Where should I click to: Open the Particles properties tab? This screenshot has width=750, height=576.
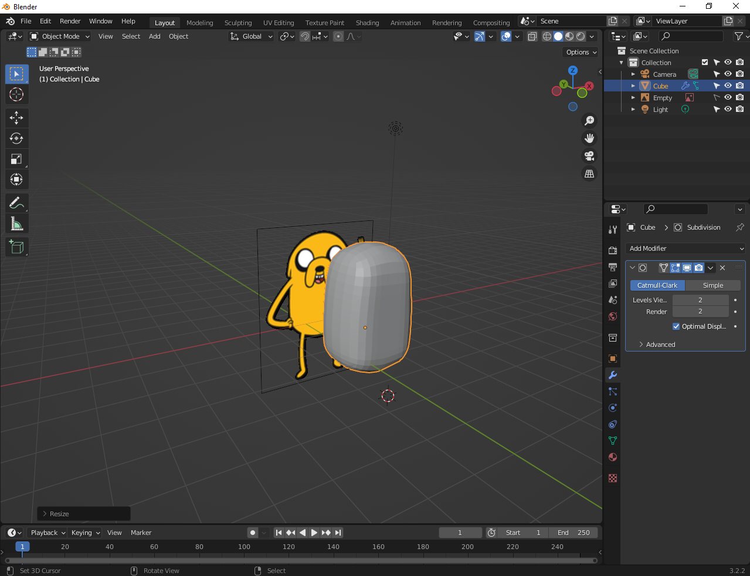pos(613,391)
